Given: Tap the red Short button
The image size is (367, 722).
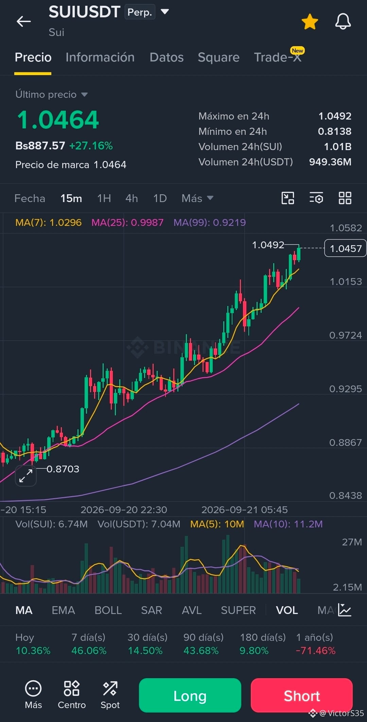Looking at the screenshot, I should [x=302, y=695].
